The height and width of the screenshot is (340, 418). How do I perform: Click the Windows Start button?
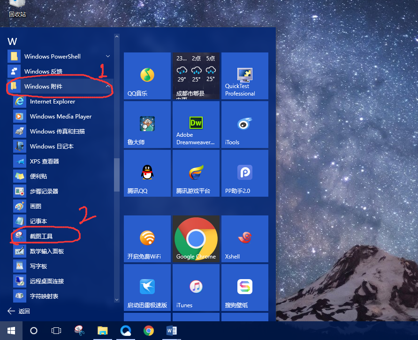[11, 331]
